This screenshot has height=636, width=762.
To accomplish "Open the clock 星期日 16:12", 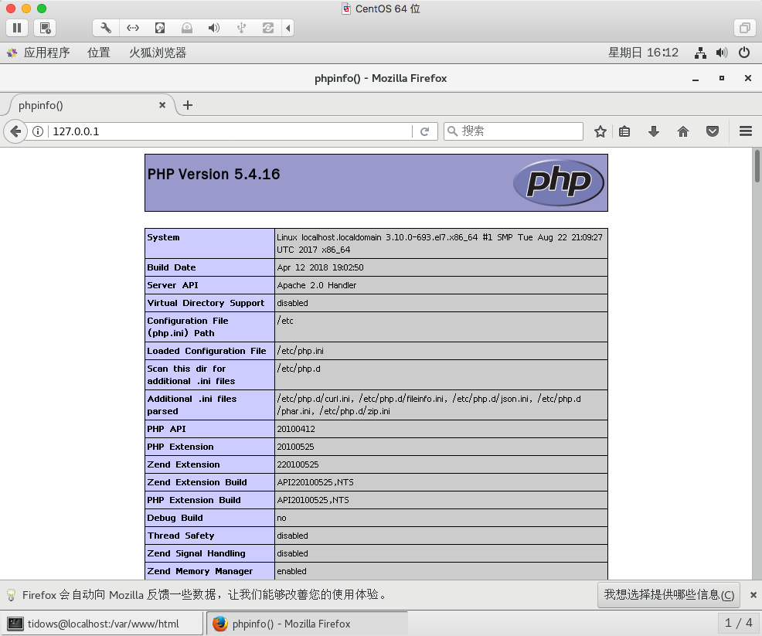I will click(643, 53).
